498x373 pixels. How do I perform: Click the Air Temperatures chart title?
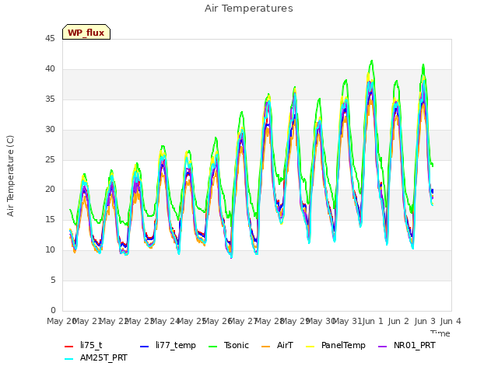point(249,9)
